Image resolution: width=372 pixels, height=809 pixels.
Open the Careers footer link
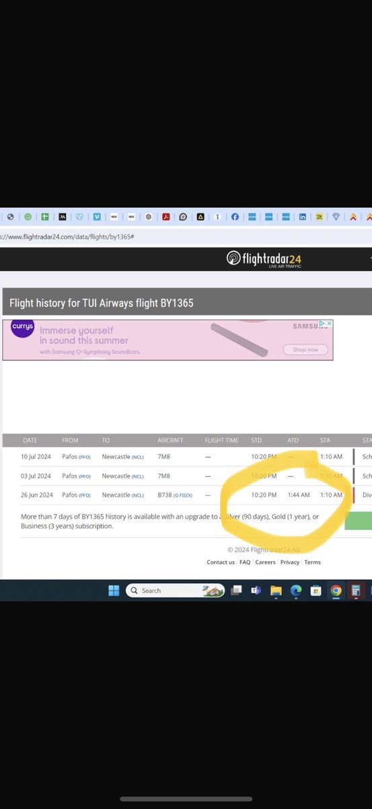[x=265, y=562]
